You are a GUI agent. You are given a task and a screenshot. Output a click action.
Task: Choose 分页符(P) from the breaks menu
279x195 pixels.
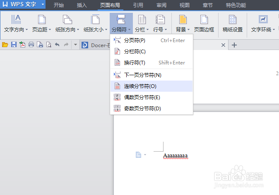point(152,40)
